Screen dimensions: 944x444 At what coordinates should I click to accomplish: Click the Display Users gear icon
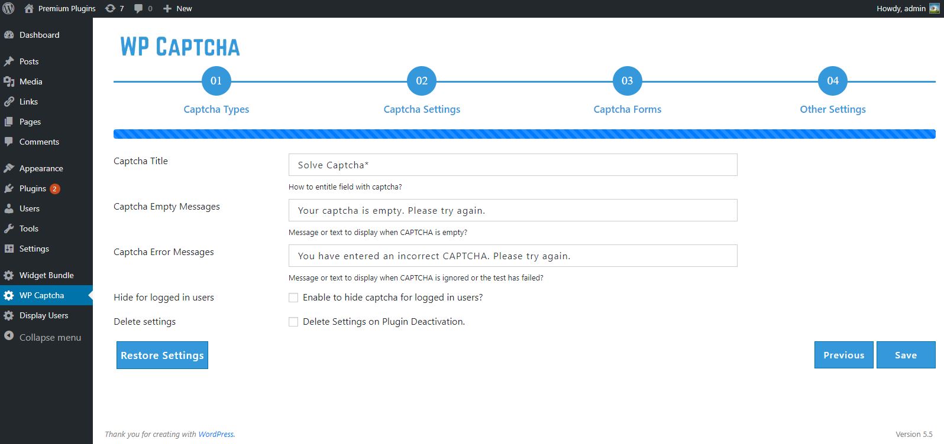[9, 315]
